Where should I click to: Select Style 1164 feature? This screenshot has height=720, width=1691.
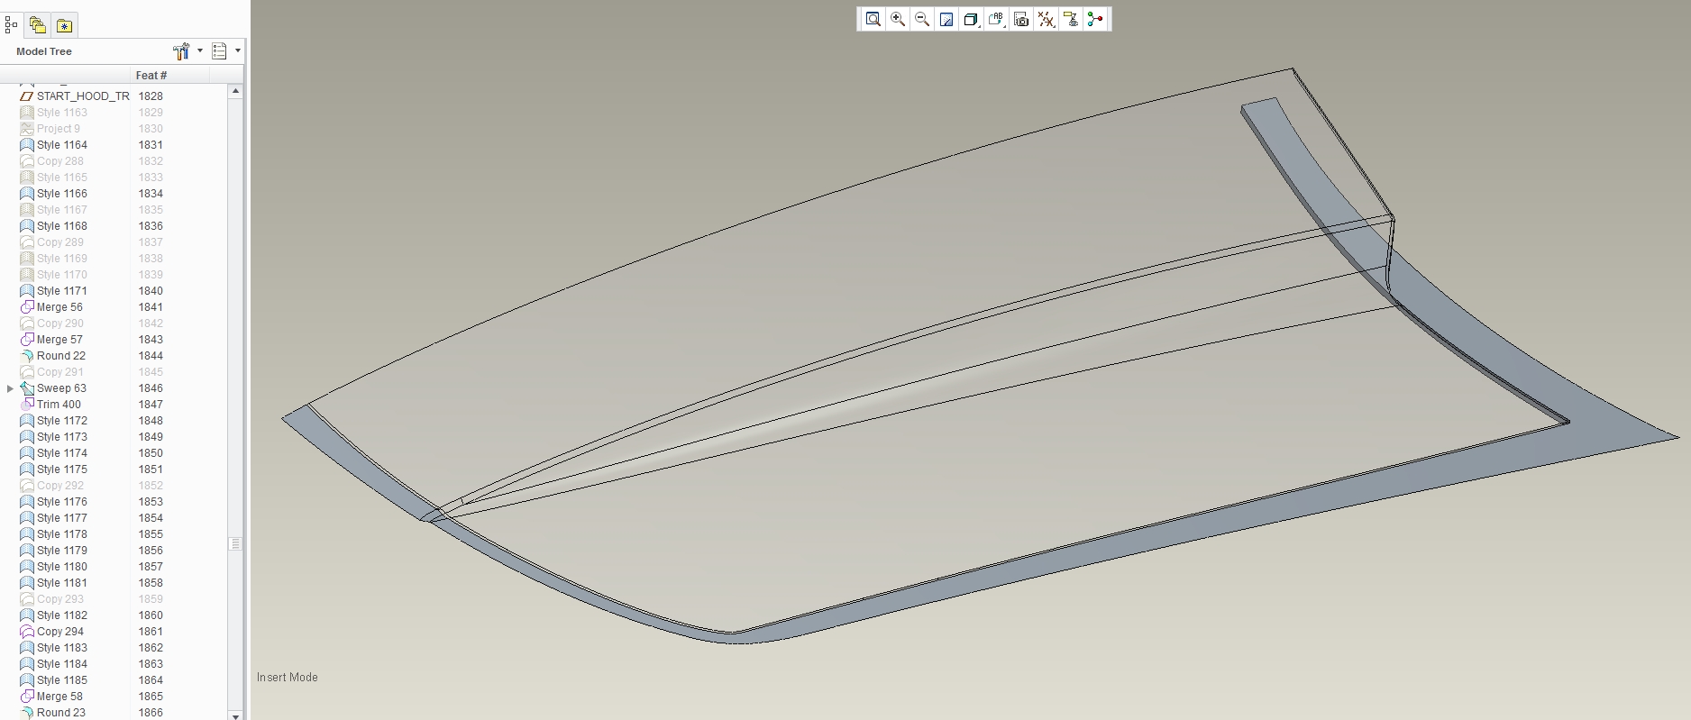pyautogui.click(x=62, y=145)
